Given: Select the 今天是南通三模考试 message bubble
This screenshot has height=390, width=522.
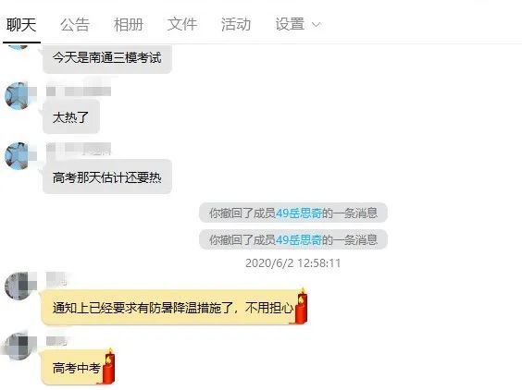Looking at the screenshot, I should 107,58.
